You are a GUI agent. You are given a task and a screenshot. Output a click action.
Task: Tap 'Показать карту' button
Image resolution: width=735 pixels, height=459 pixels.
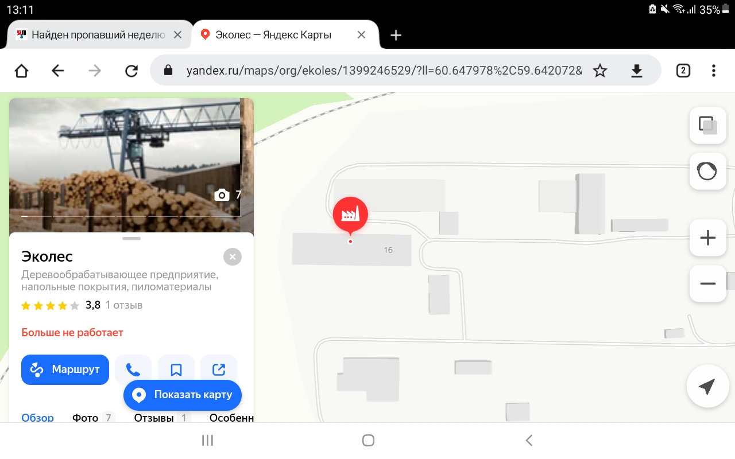pyautogui.click(x=183, y=395)
